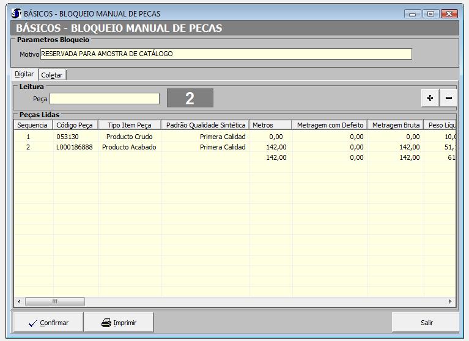Click the horizontal scrollbar thumb
This screenshot has width=469, height=341.
point(54,301)
